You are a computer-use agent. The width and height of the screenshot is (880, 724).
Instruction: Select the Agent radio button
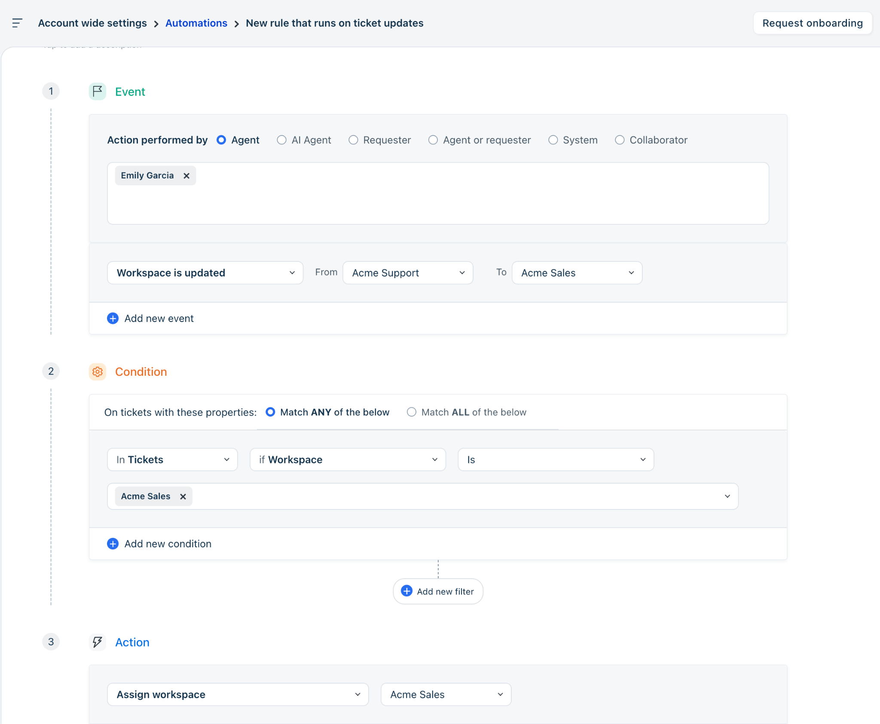pyautogui.click(x=221, y=140)
